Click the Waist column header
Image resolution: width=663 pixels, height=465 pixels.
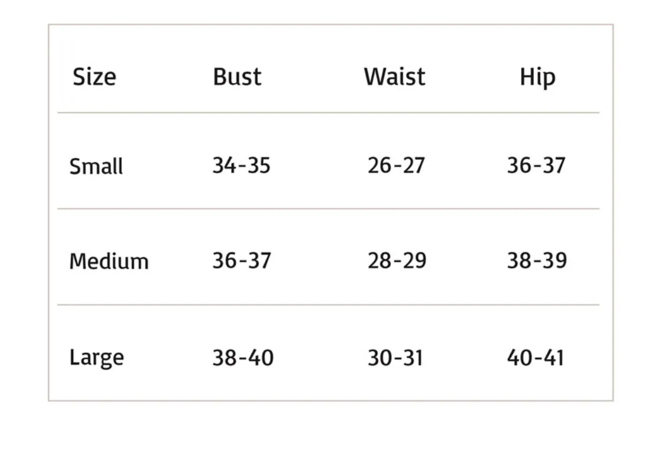click(x=394, y=77)
